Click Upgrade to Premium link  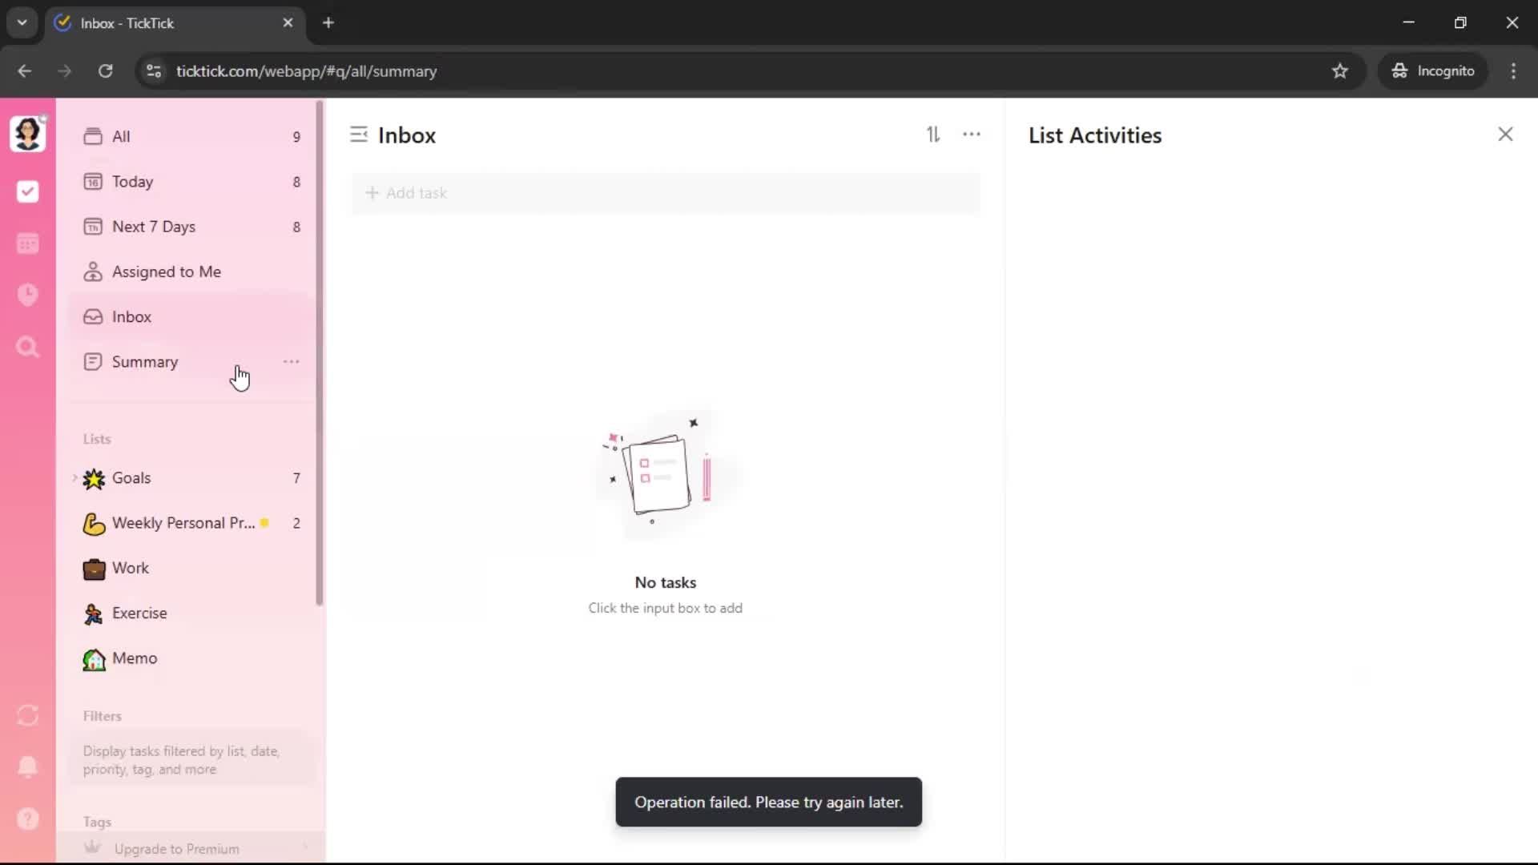coord(176,849)
